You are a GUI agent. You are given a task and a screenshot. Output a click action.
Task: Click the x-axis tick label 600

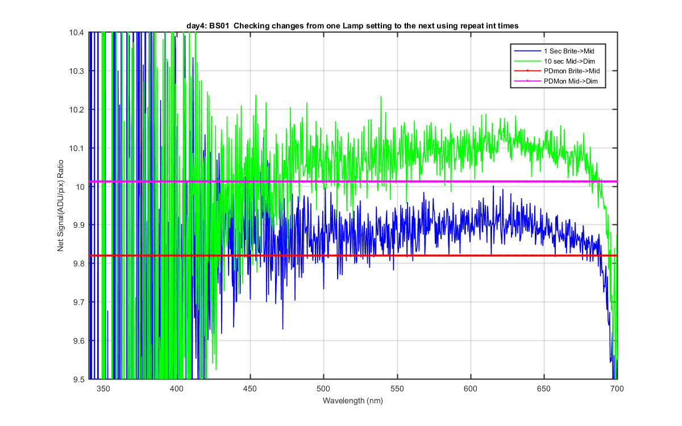tap(471, 389)
